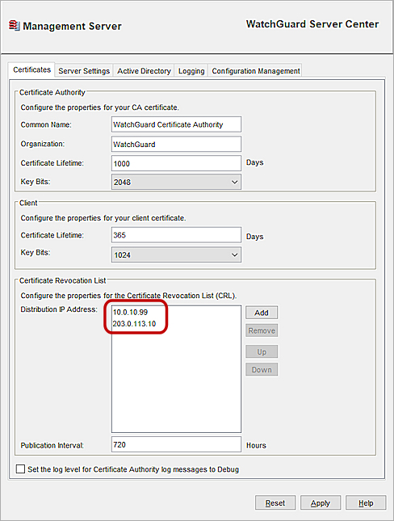Click the Add button

point(262,313)
